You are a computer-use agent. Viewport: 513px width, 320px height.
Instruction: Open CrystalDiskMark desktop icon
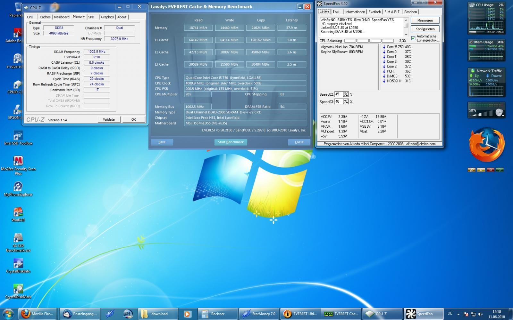18,292
